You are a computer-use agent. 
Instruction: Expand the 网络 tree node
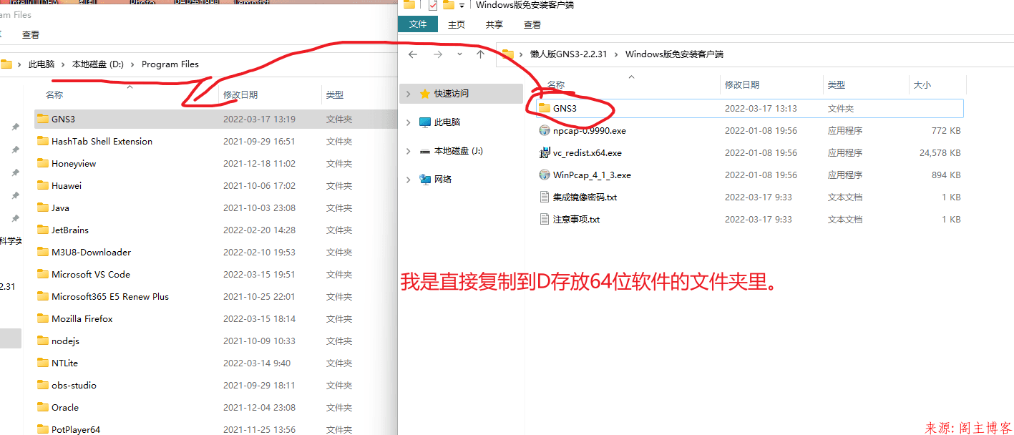pyautogui.click(x=409, y=179)
